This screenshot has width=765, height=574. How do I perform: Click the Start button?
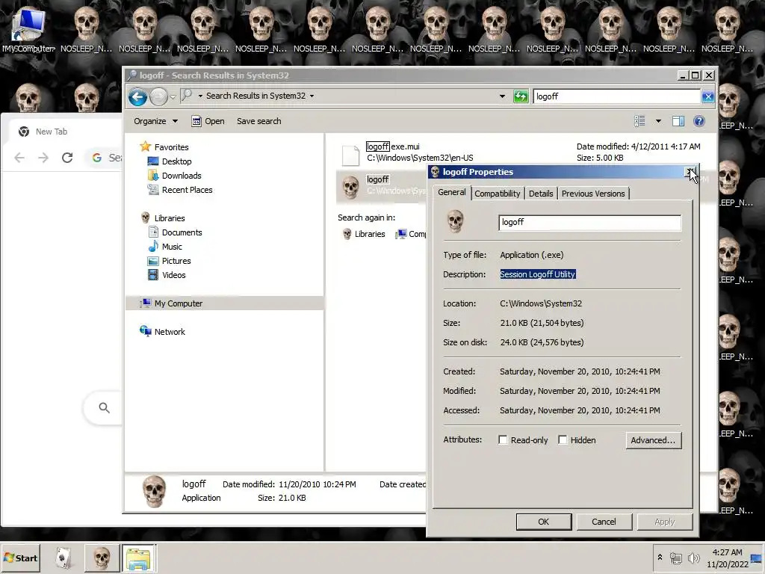(20, 558)
